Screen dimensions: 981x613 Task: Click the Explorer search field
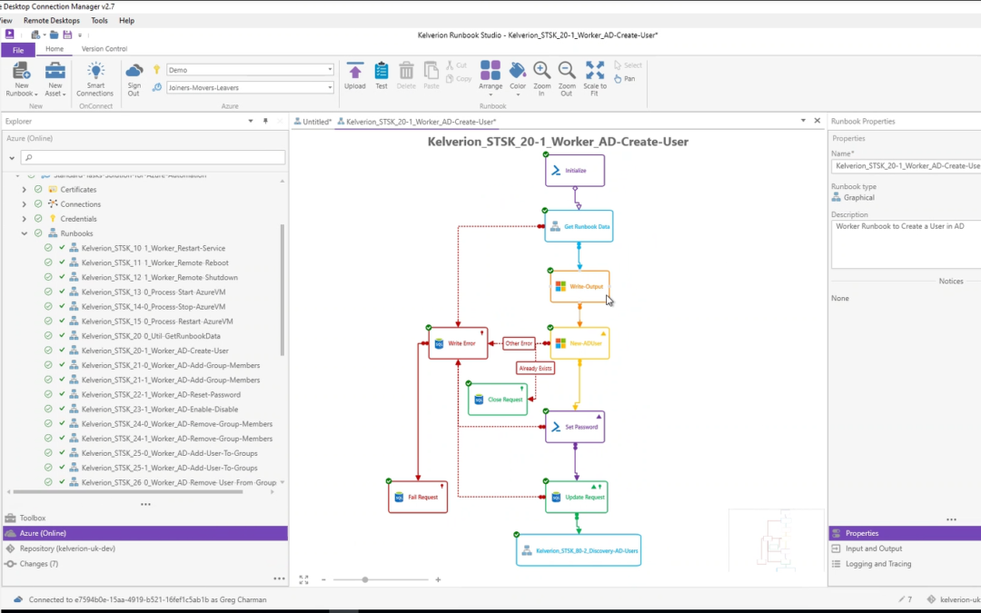154,158
